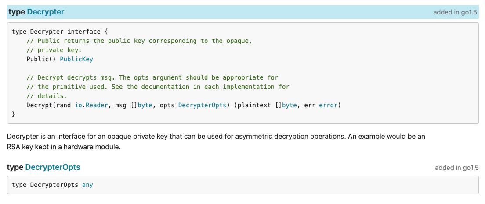Click the byte link after plaintext
This screenshot has width=485, height=204.
(290, 106)
